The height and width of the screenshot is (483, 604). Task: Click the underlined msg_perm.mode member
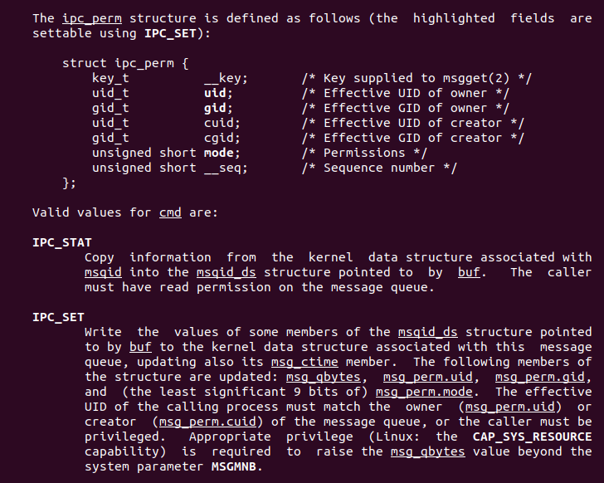[424, 392]
